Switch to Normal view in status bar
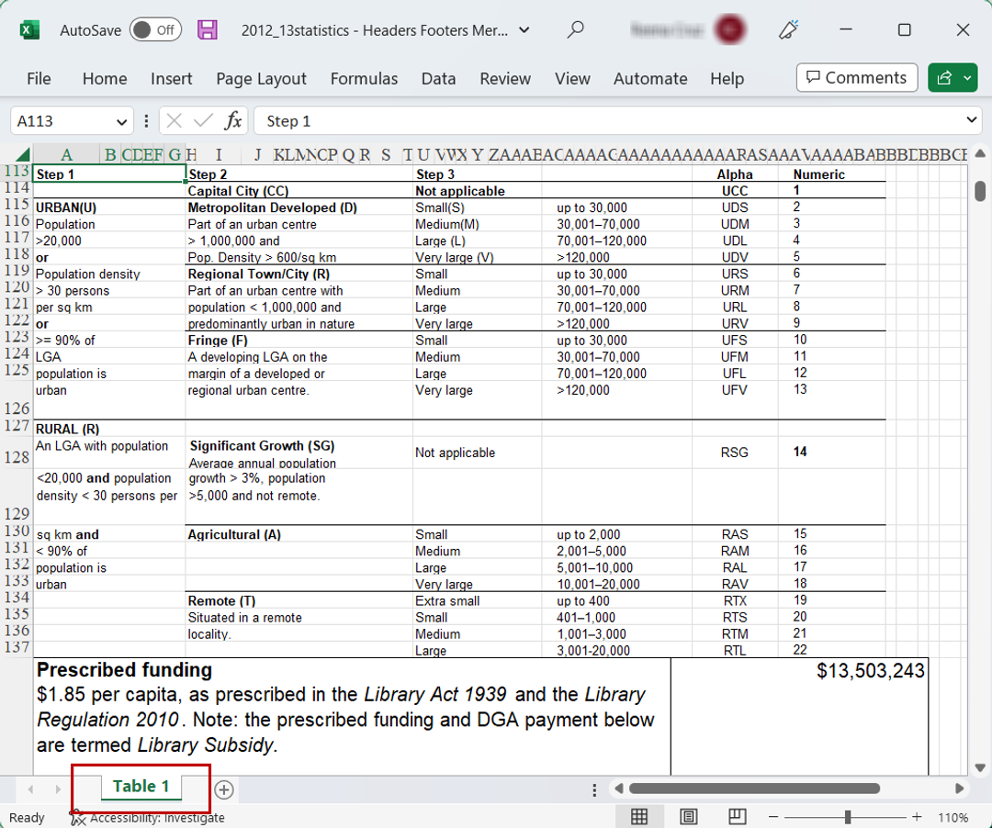The image size is (992, 828). (x=640, y=816)
